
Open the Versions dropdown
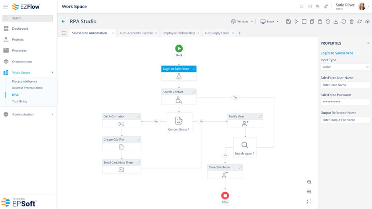click(x=242, y=21)
